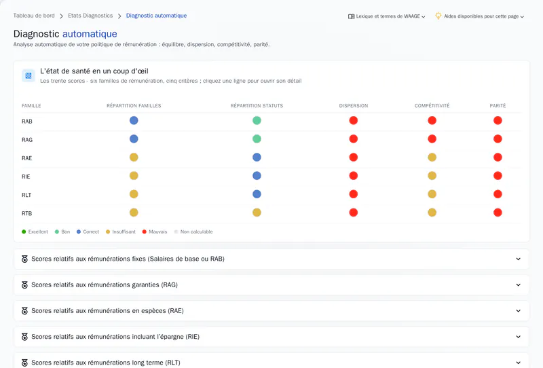Image resolution: width=543 pixels, height=368 pixels.
Task: Click the RLT family row label
Action: [26, 195]
